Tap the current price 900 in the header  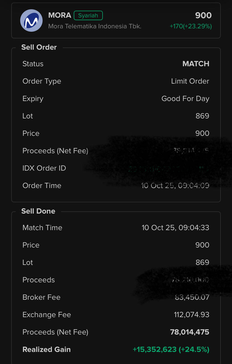click(x=203, y=15)
